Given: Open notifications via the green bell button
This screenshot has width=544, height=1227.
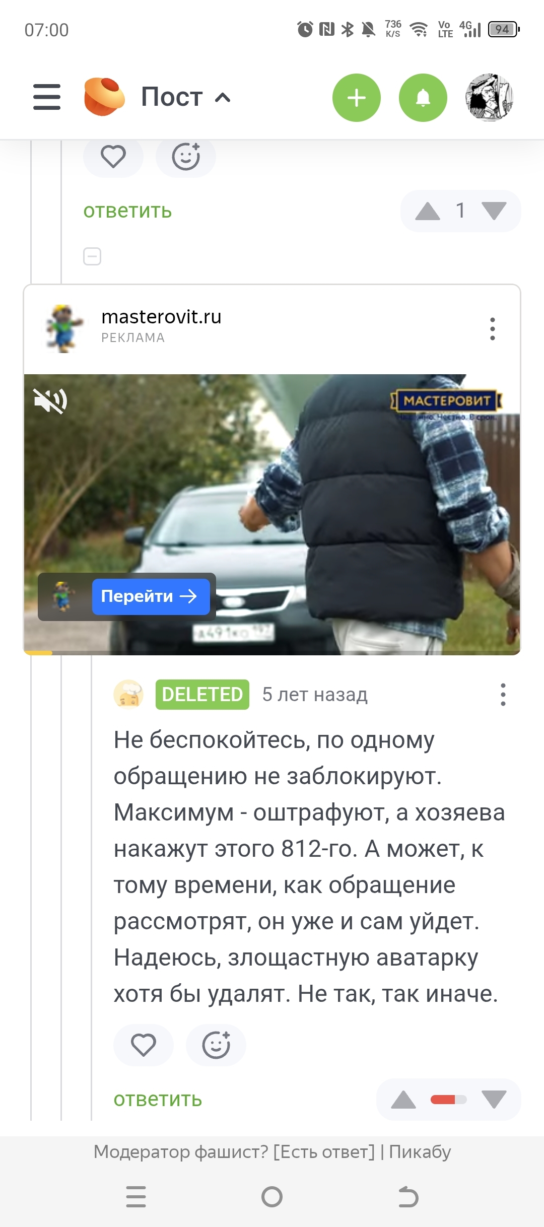Looking at the screenshot, I should pos(423,98).
